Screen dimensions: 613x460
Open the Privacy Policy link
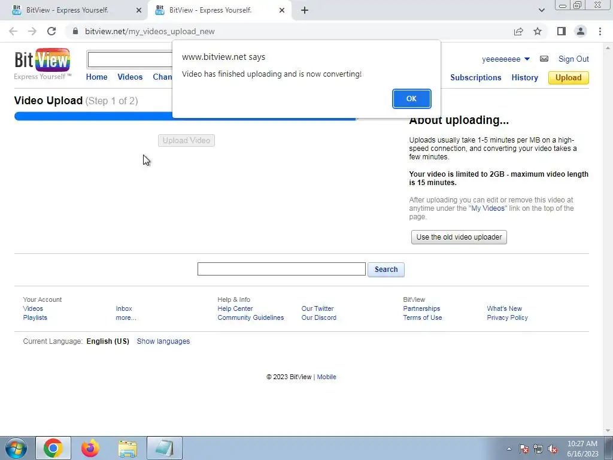pyautogui.click(x=507, y=317)
